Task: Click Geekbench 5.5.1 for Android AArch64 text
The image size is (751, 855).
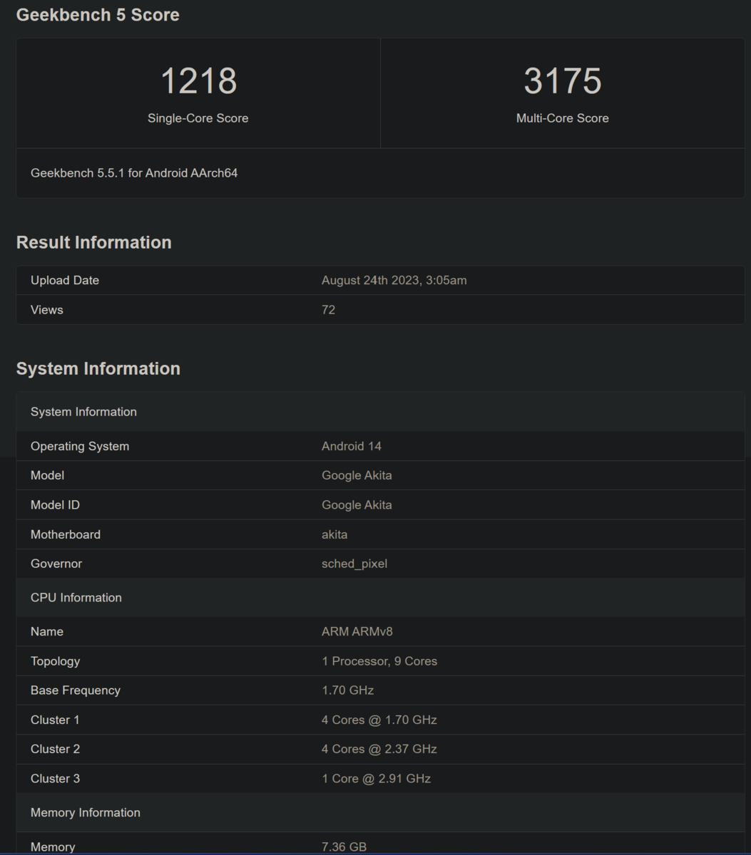Action: 134,173
